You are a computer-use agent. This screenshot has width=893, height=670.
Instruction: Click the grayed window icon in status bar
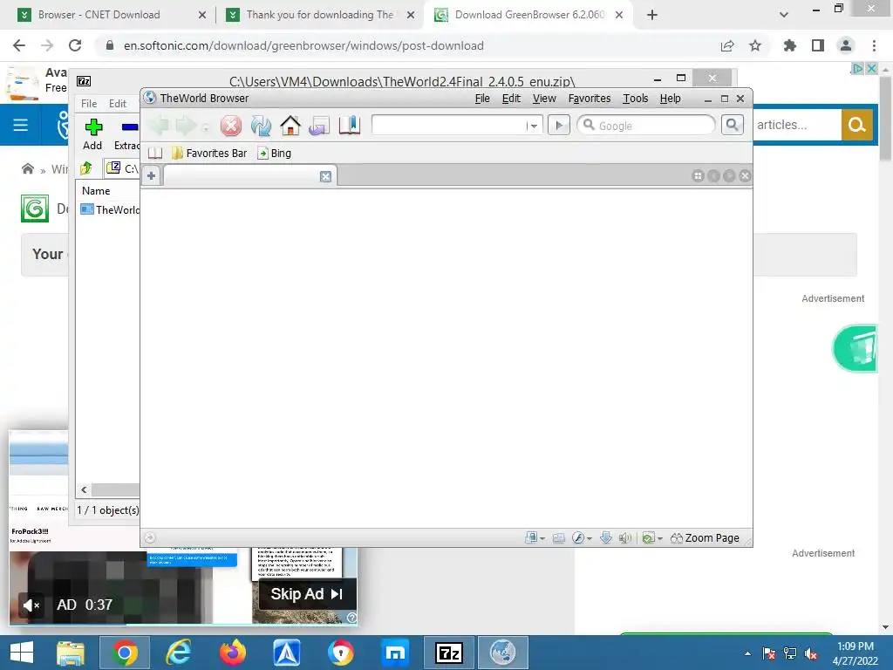(559, 537)
